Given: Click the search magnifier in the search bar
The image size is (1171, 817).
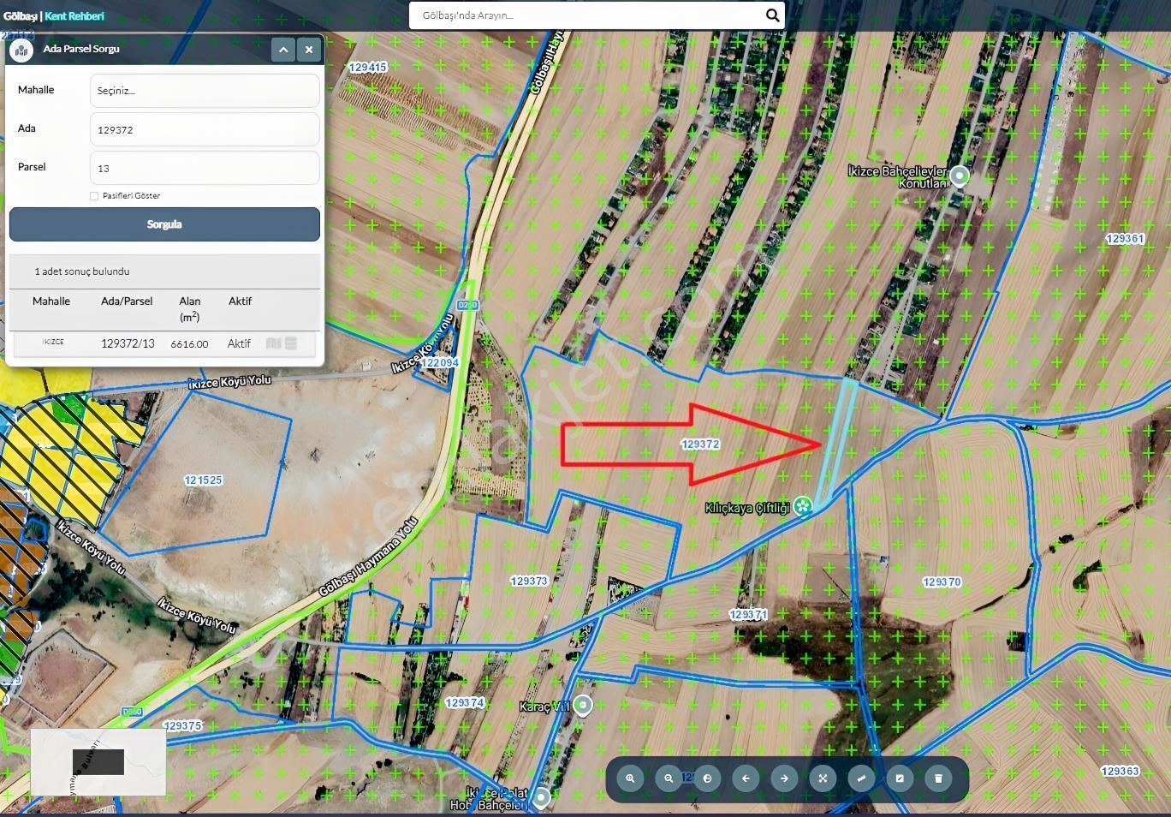Looking at the screenshot, I should (772, 15).
